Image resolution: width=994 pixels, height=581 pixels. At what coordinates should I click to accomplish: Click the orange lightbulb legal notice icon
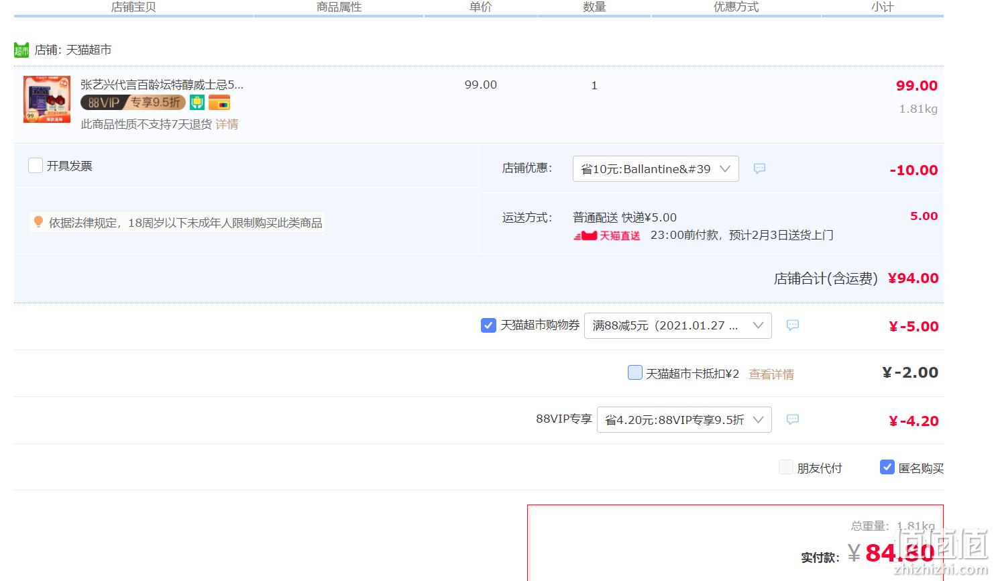point(38,221)
